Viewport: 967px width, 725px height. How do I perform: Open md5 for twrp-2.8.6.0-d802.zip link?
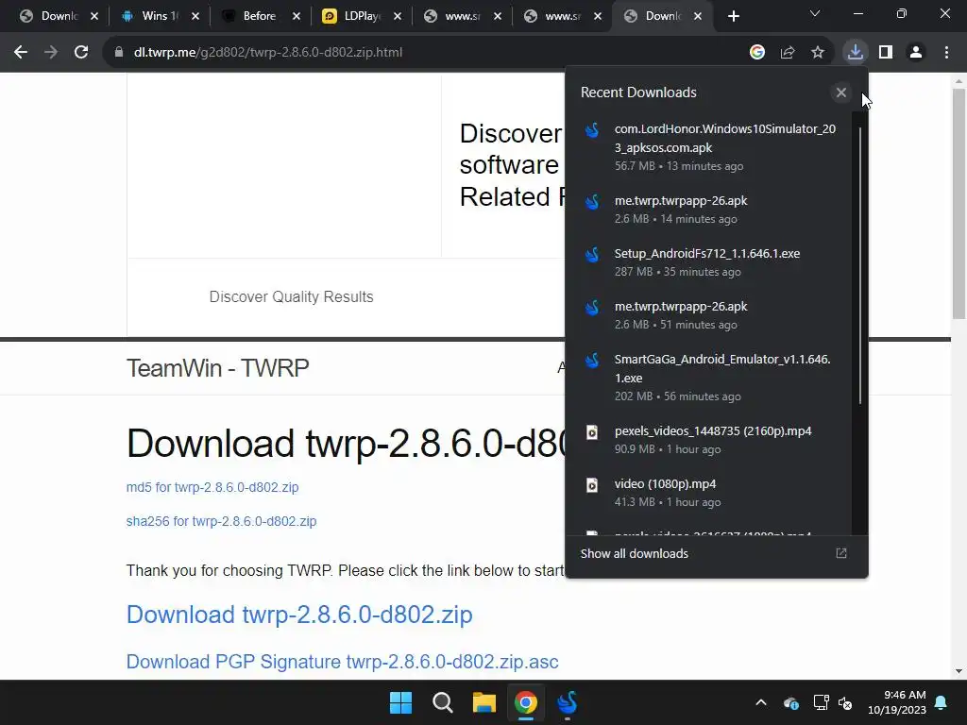coord(212,487)
